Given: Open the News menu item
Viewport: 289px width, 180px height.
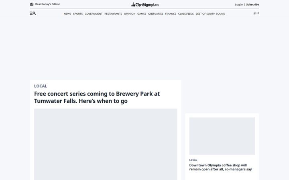Looking at the screenshot, I should pyautogui.click(x=67, y=14).
